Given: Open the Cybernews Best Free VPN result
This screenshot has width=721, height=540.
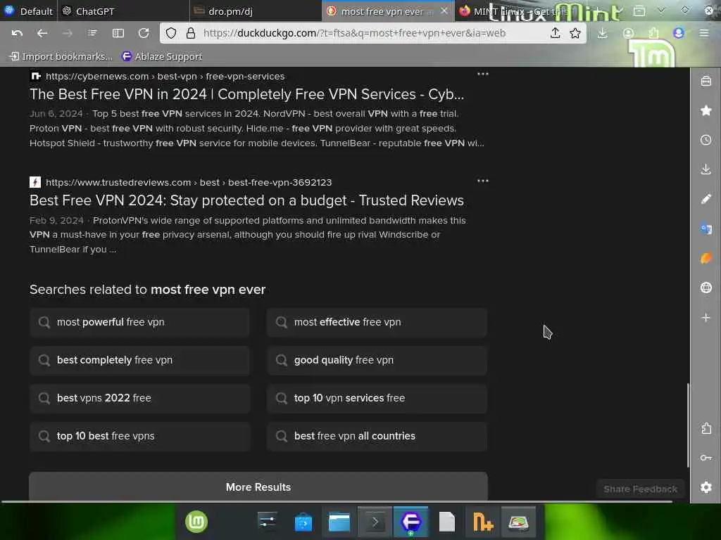Looking at the screenshot, I should pyautogui.click(x=246, y=94).
